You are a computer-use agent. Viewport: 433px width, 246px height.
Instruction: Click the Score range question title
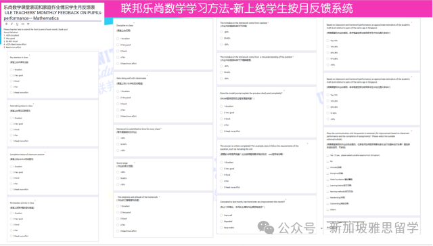click(x=122, y=163)
